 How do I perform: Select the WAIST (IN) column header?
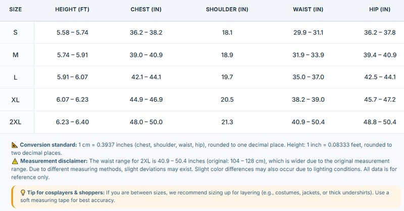(308, 10)
